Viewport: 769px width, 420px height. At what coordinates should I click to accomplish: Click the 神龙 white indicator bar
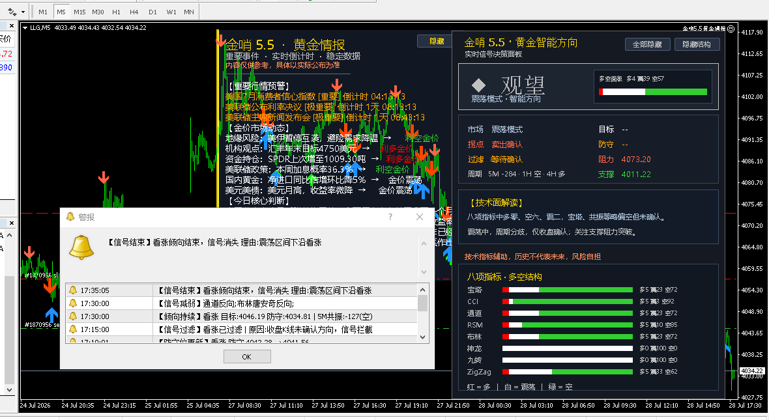click(568, 348)
